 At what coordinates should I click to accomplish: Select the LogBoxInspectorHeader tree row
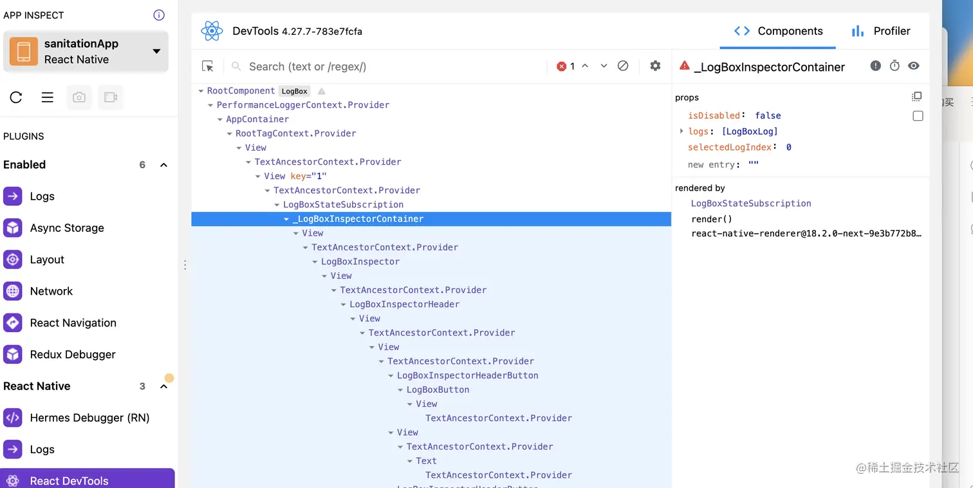[431, 304]
